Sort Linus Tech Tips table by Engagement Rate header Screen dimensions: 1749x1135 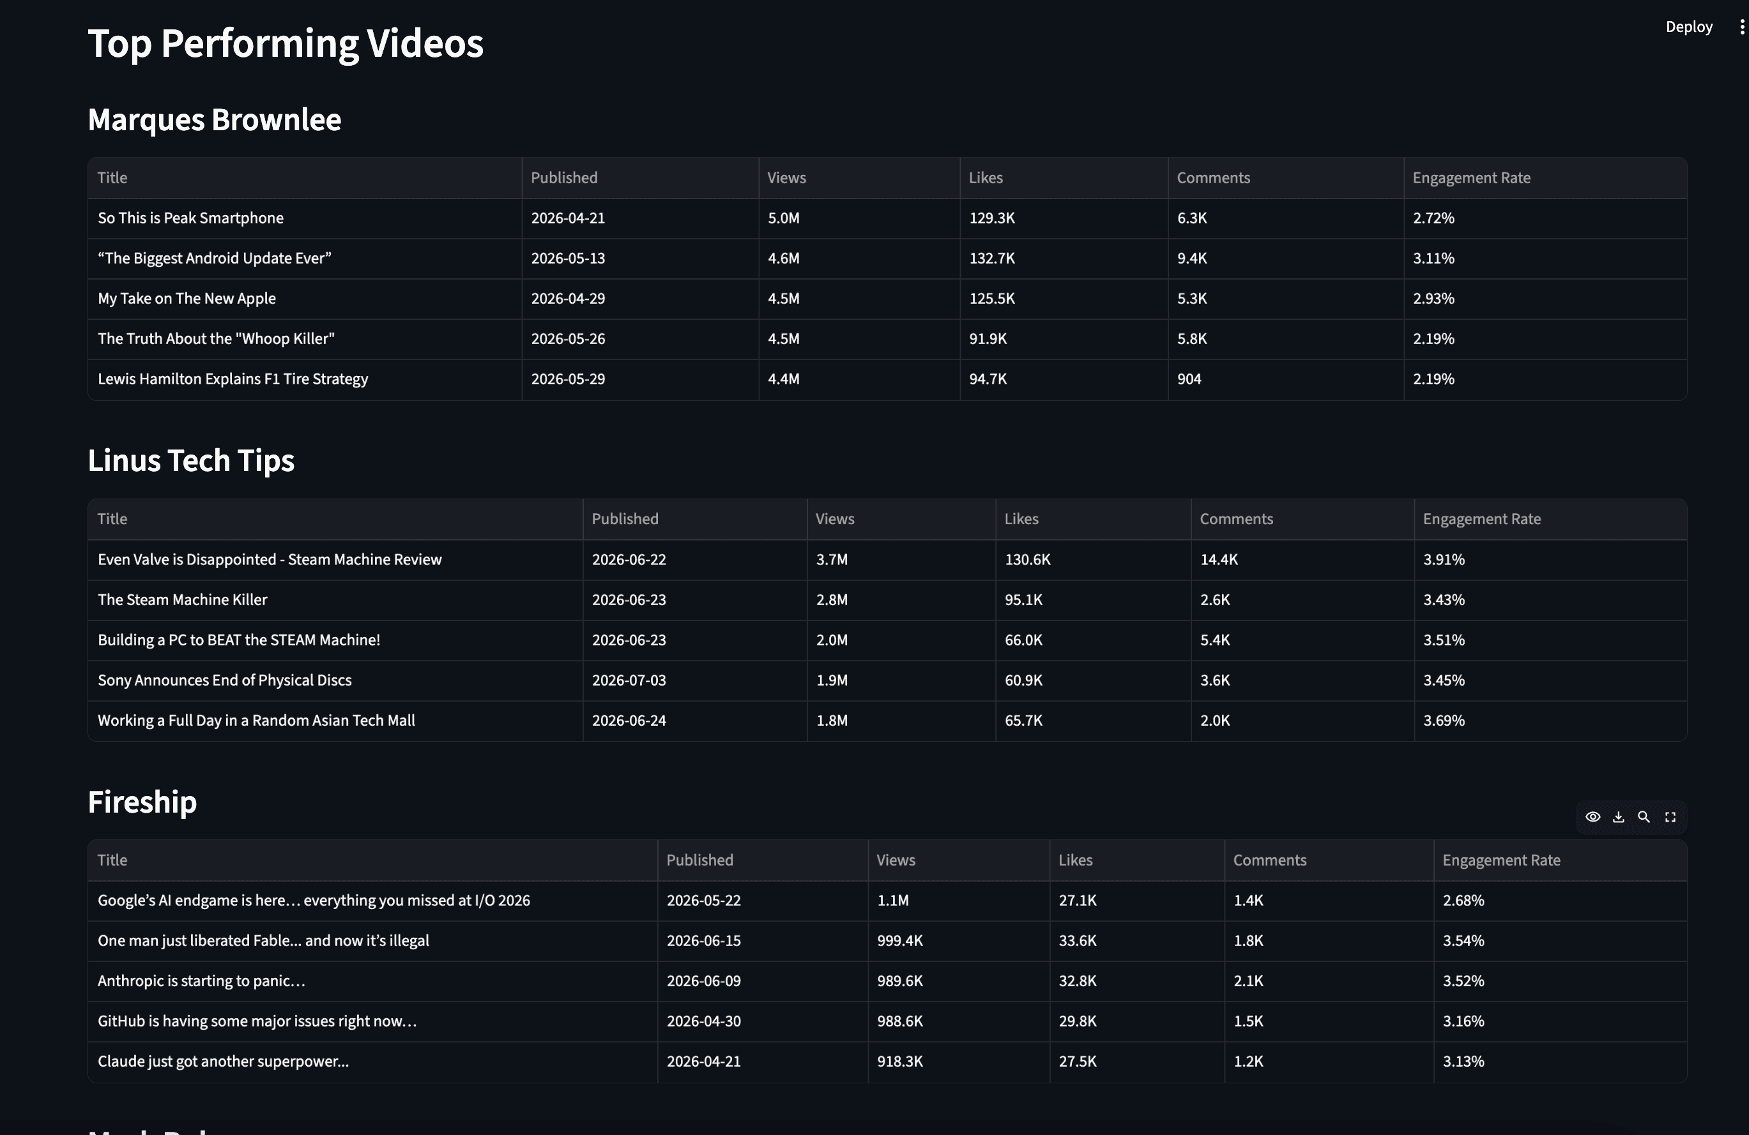coord(1550,519)
